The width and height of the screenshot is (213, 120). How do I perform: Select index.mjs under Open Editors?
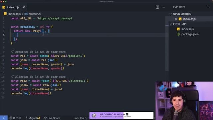pos(189,19)
